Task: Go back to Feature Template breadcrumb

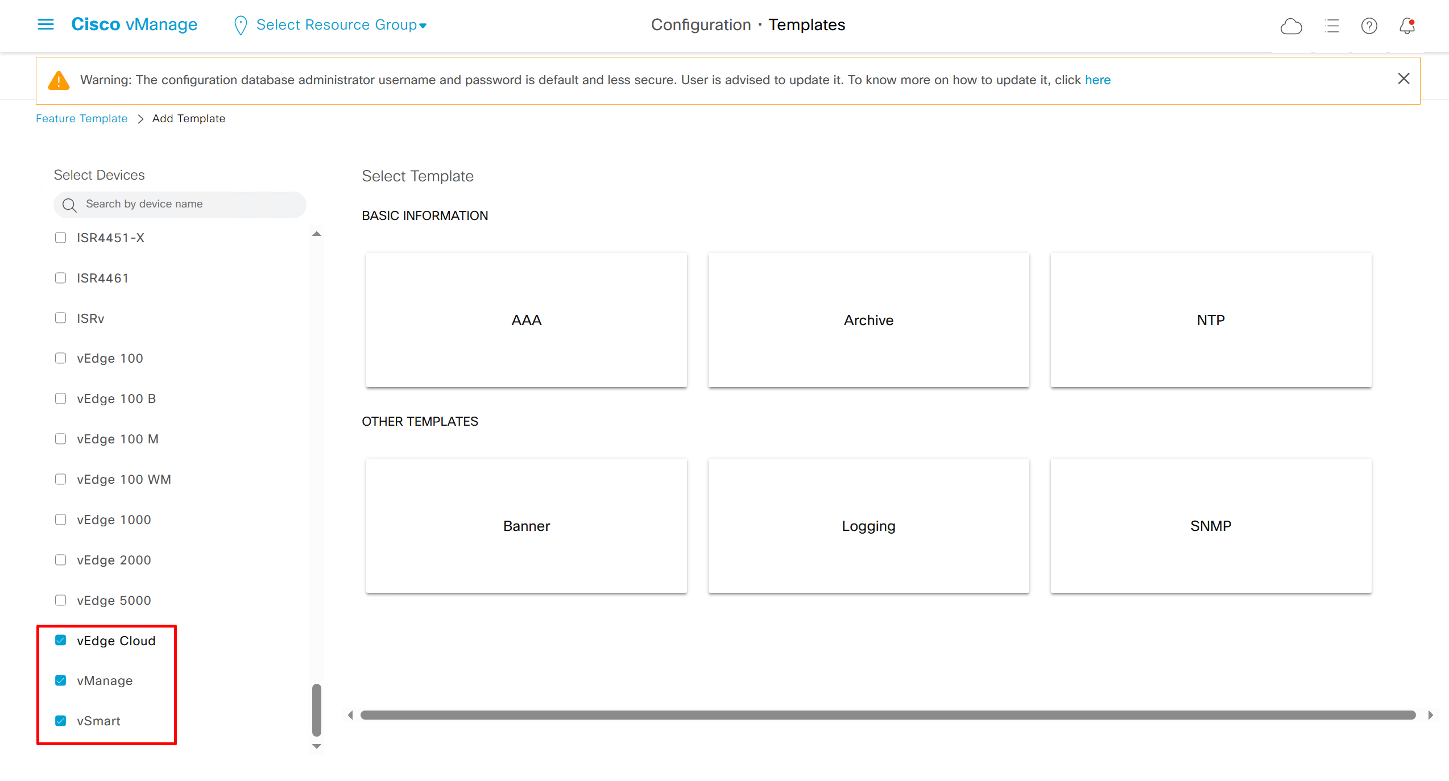Action: click(x=81, y=118)
